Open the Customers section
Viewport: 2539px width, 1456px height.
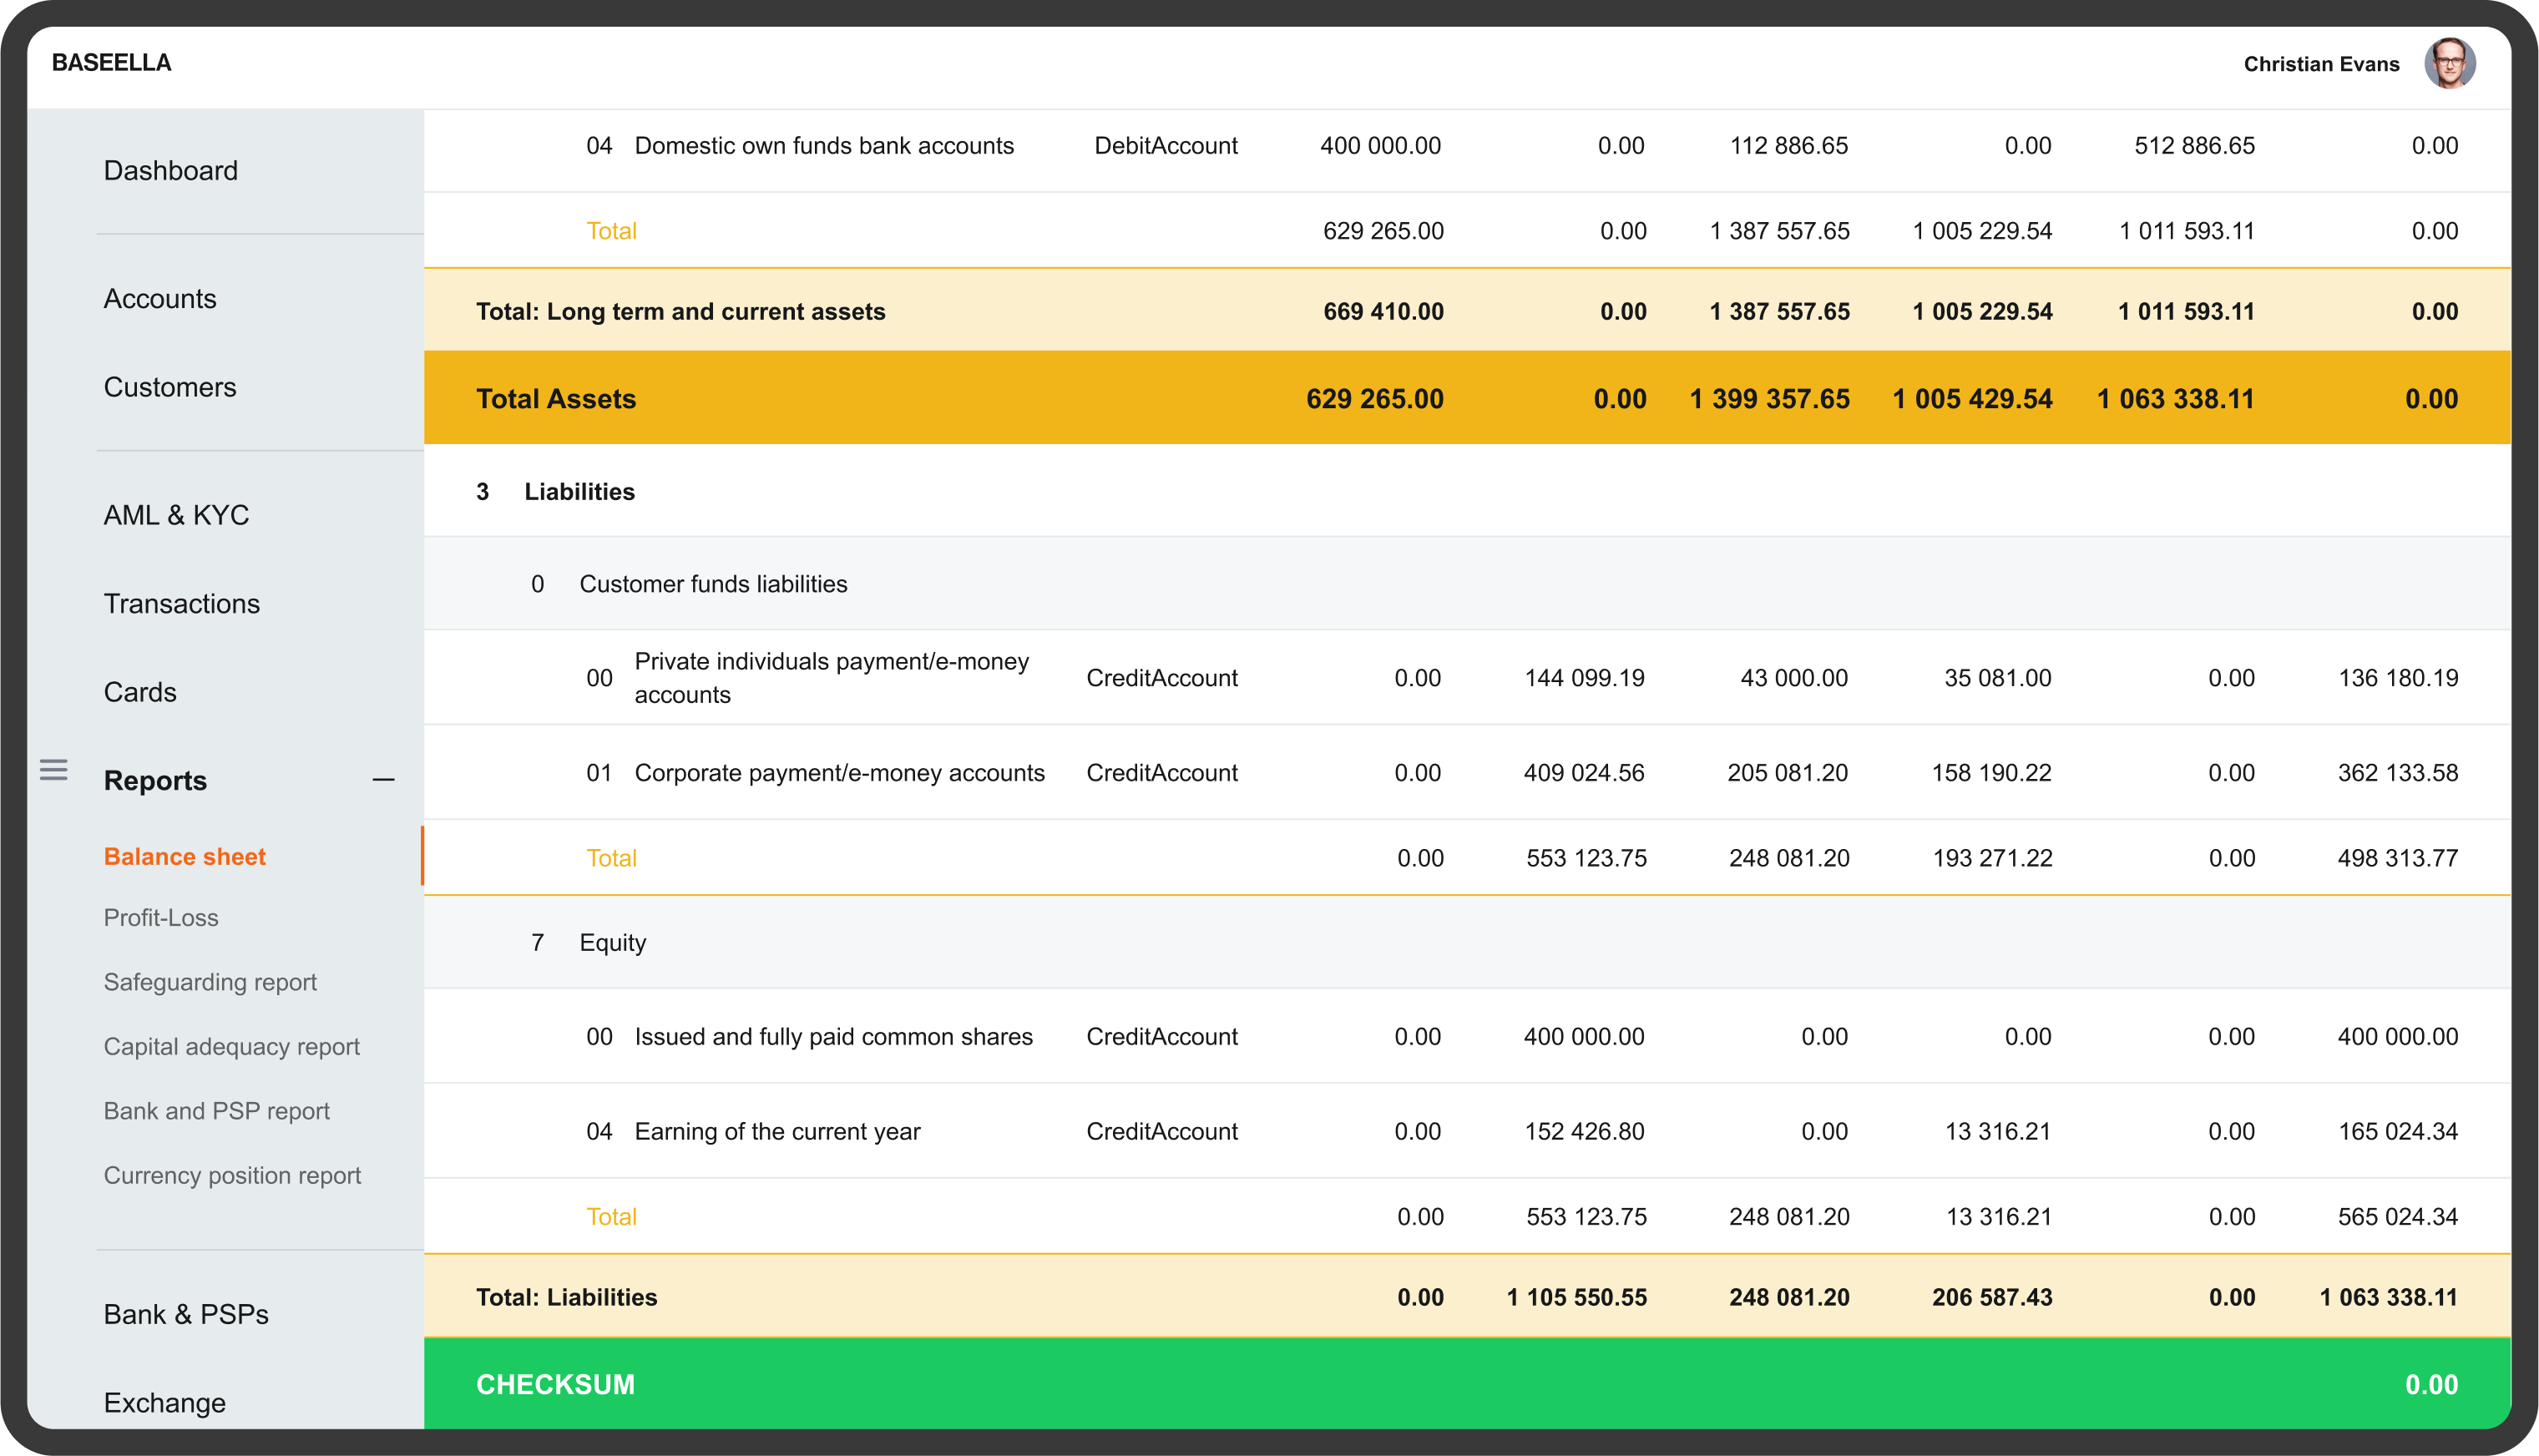pos(170,387)
